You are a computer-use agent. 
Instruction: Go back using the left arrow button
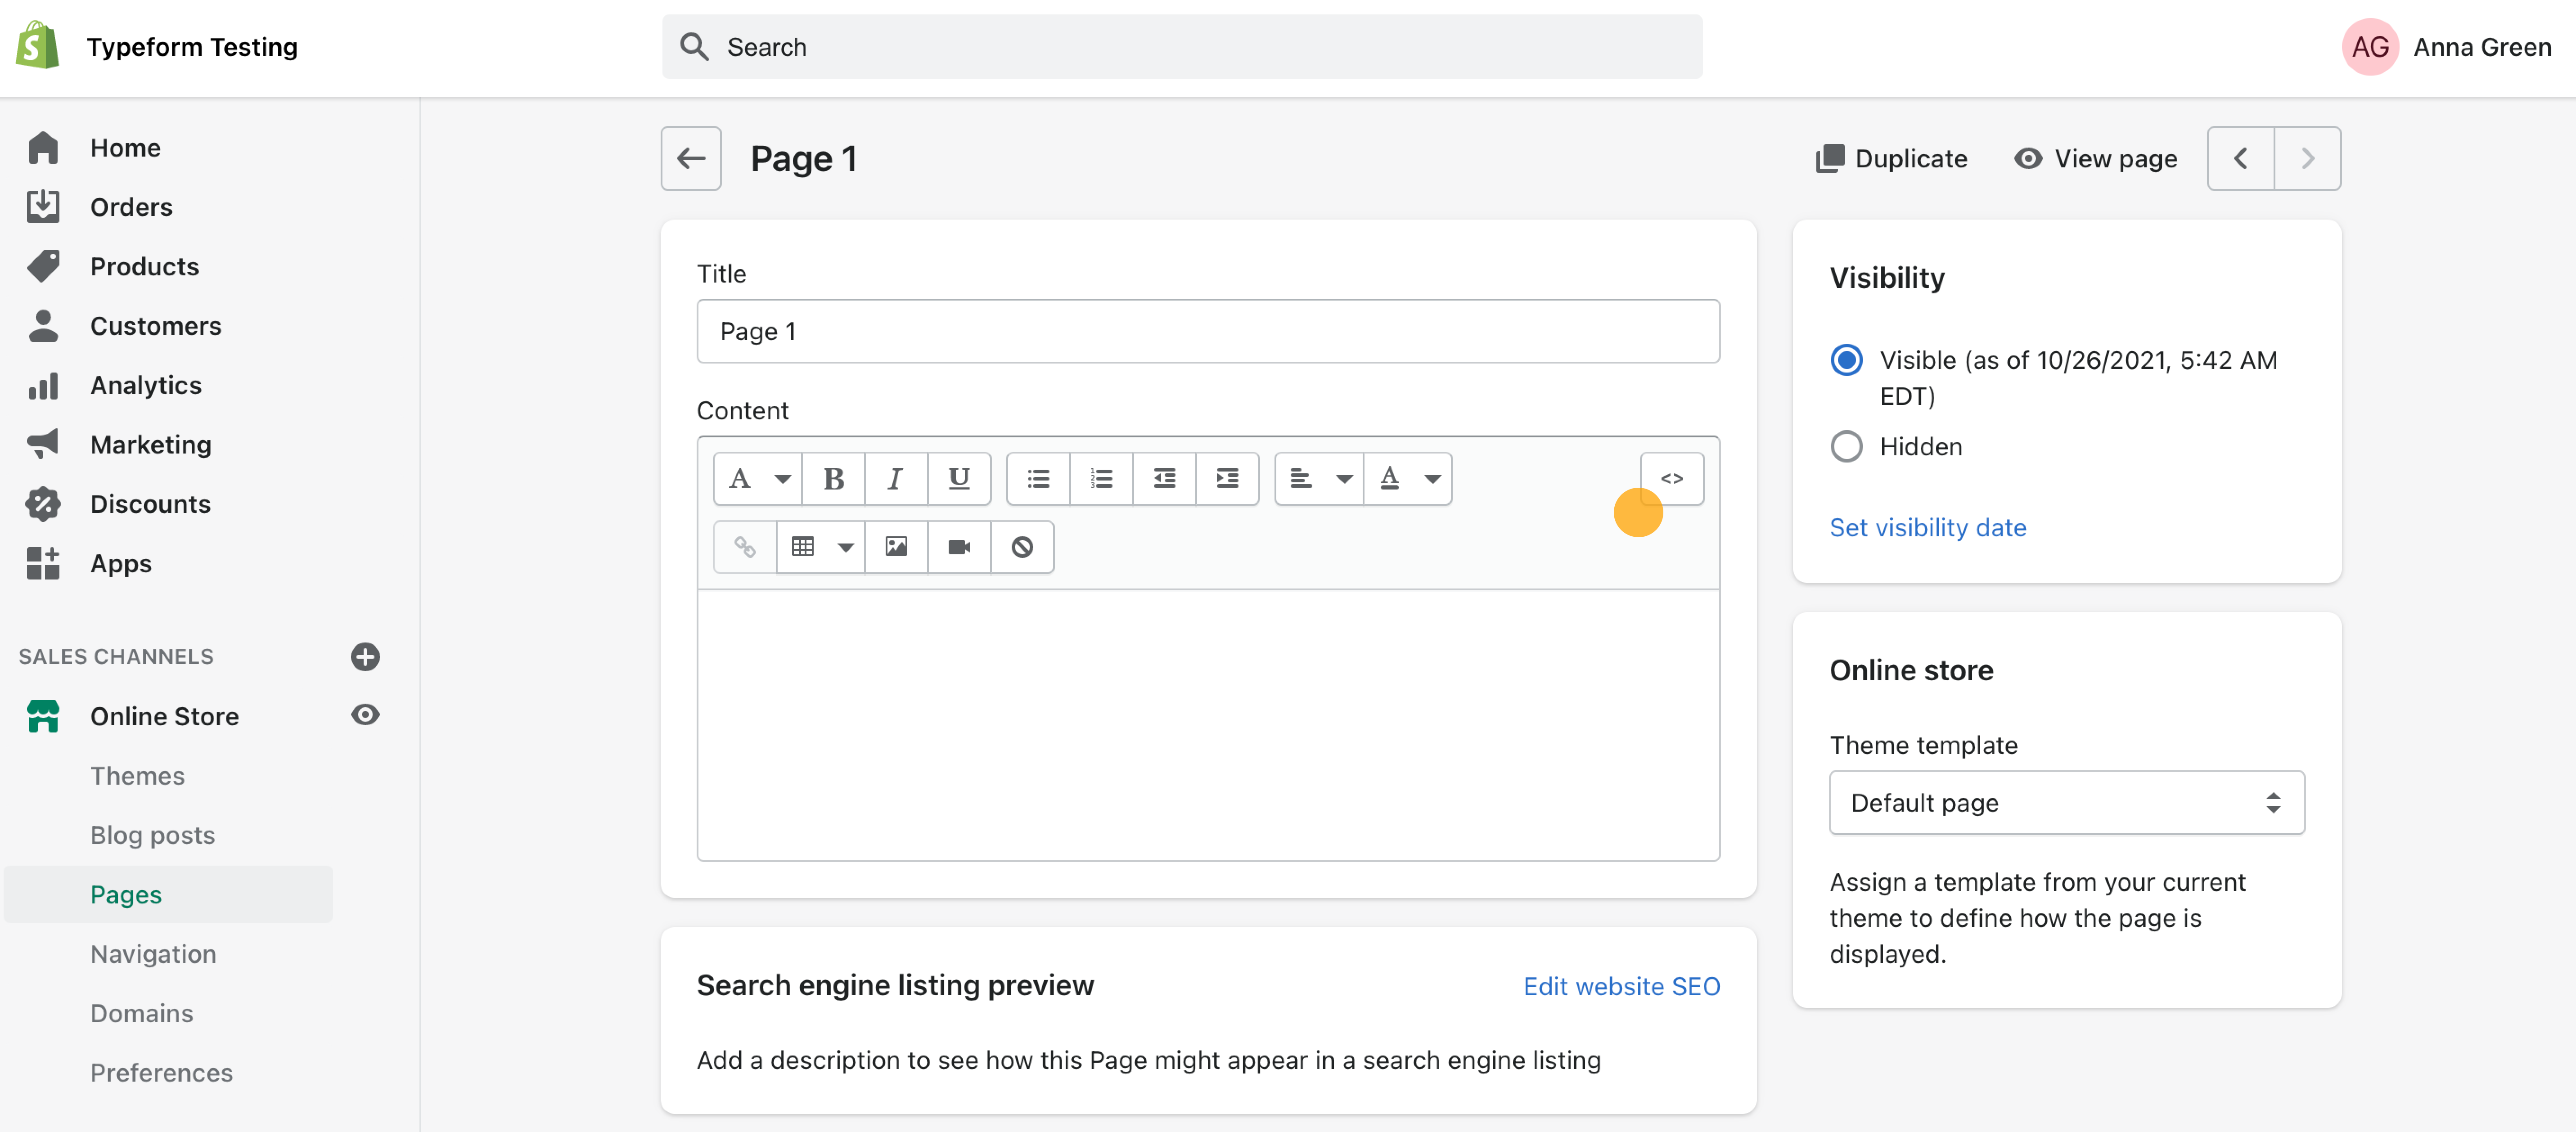[691, 158]
